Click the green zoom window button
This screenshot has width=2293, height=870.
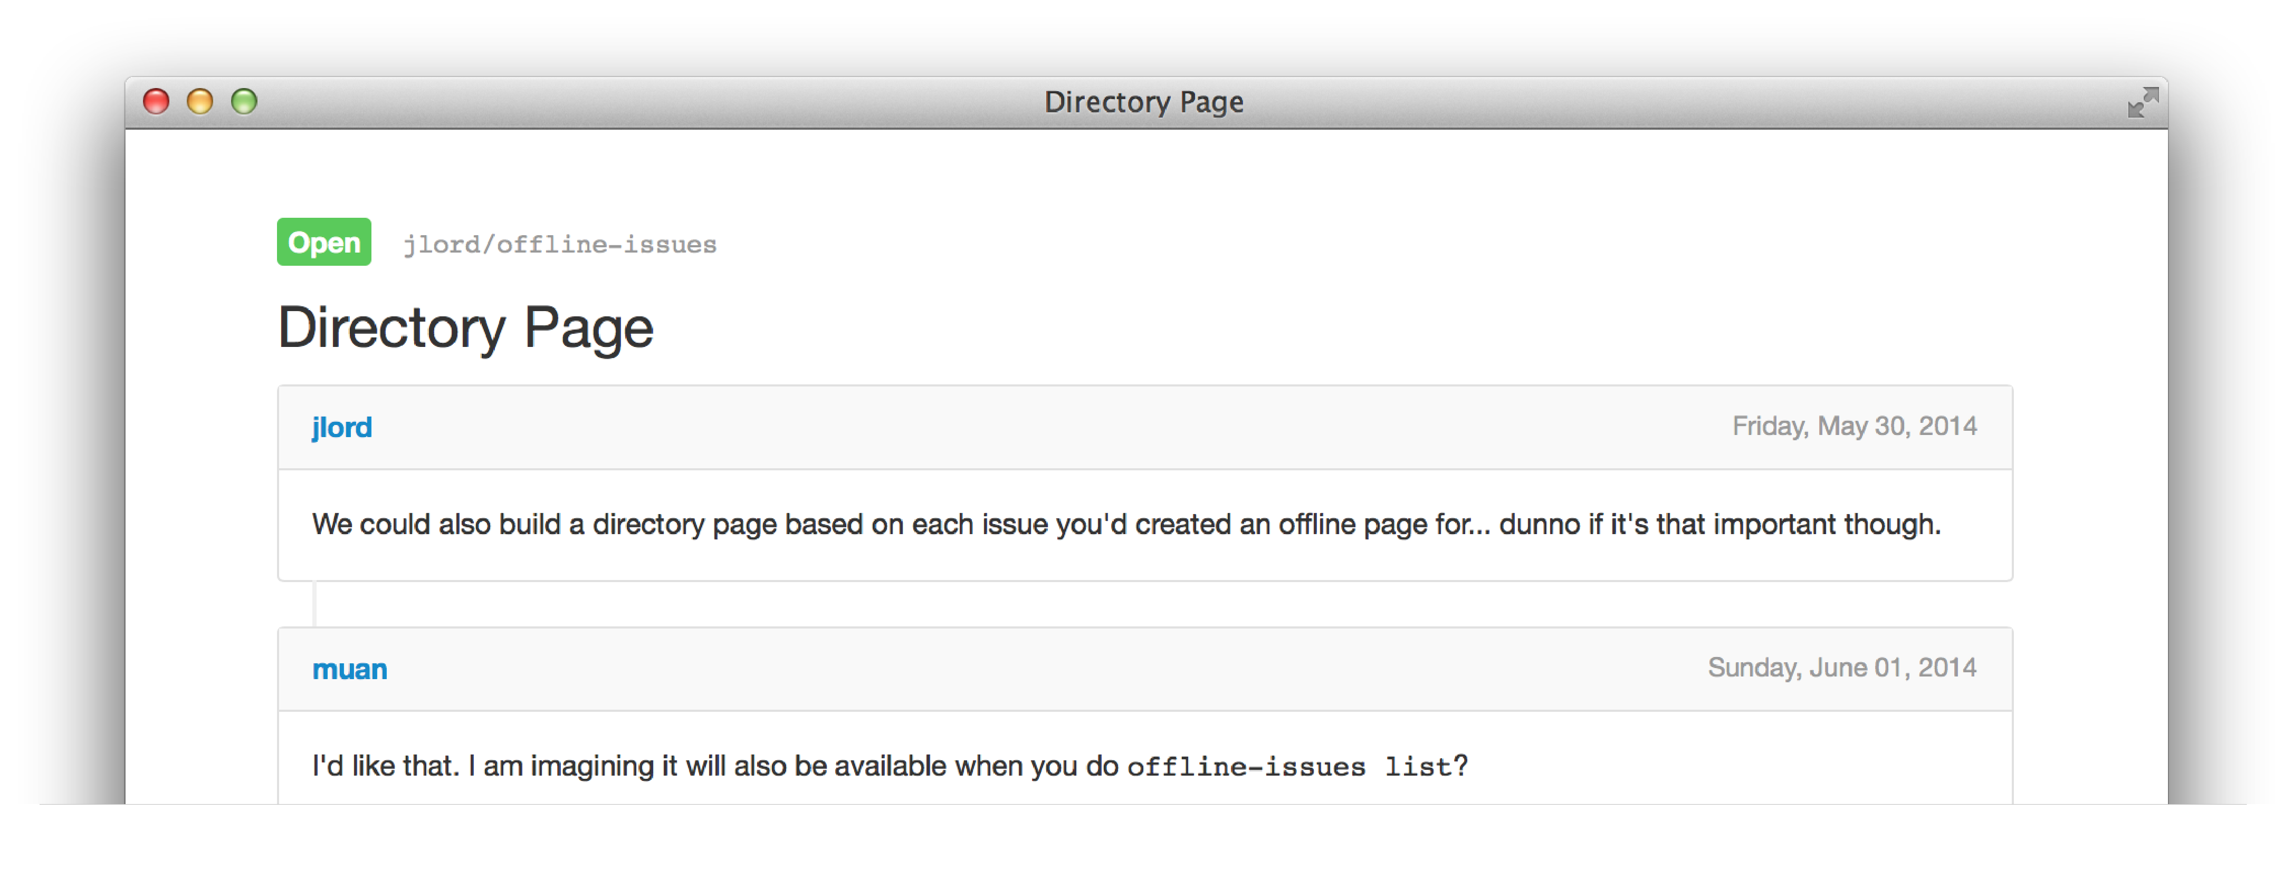coord(244,101)
